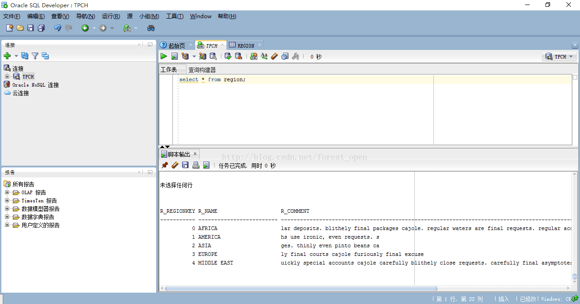The height and width of the screenshot is (304, 580).
Task: Close the 脚本输出 tab
Action: 195,154
